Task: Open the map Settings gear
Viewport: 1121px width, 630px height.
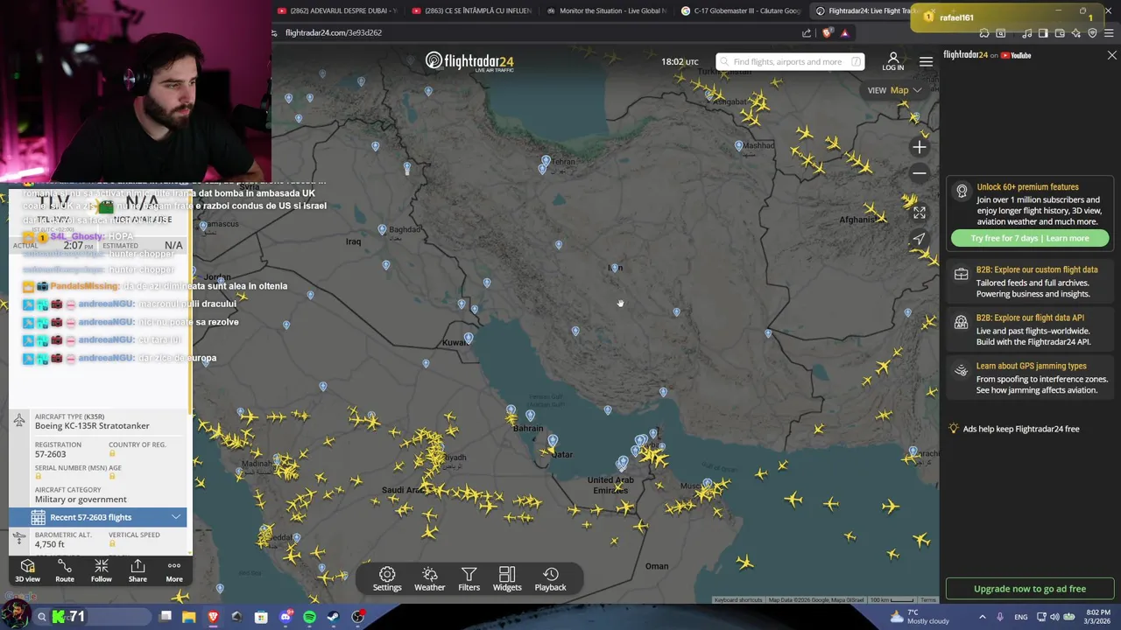Action: [387, 578]
